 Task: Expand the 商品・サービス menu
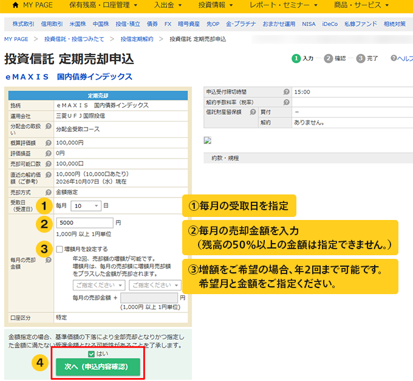coord(361,5)
